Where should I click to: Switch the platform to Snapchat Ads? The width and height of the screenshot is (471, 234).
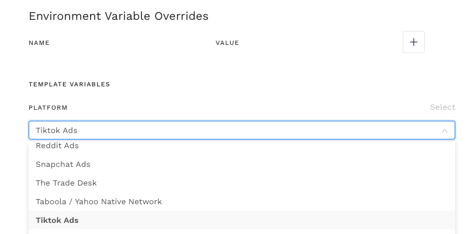click(63, 165)
